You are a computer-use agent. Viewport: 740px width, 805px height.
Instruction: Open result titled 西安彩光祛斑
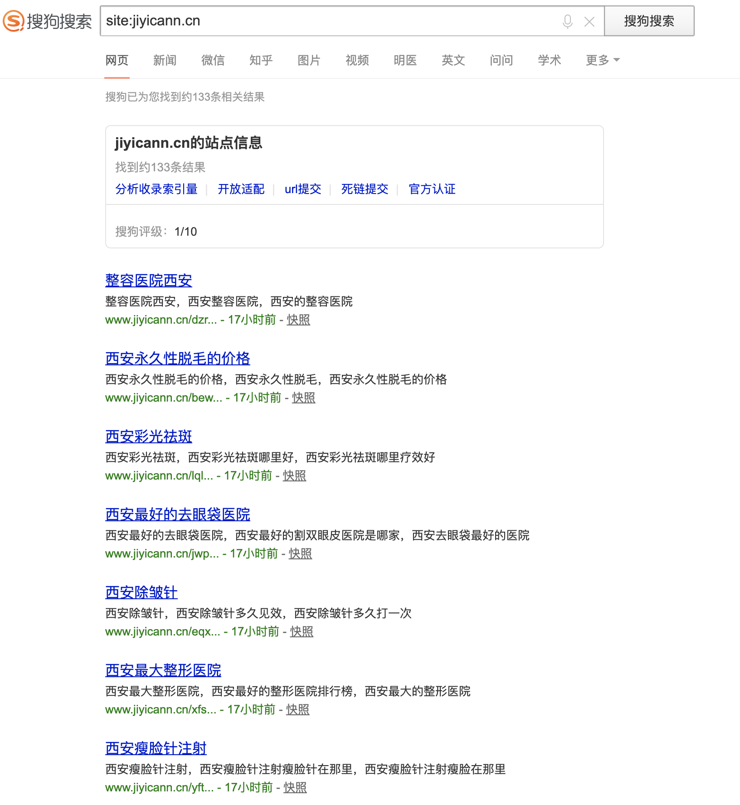pyautogui.click(x=149, y=436)
